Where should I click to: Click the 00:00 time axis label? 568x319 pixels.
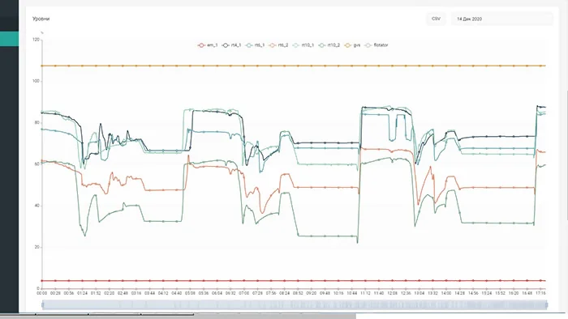tap(42, 293)
